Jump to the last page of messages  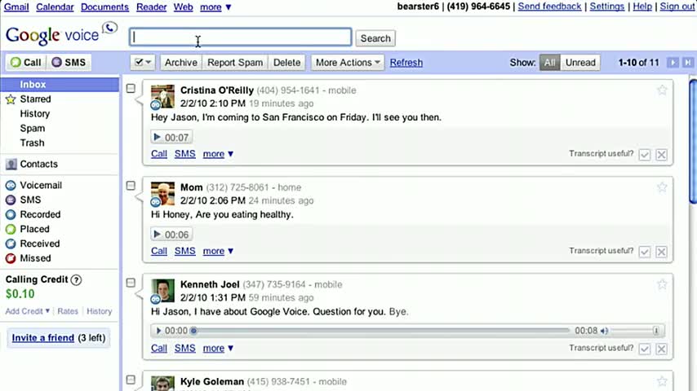687,63
